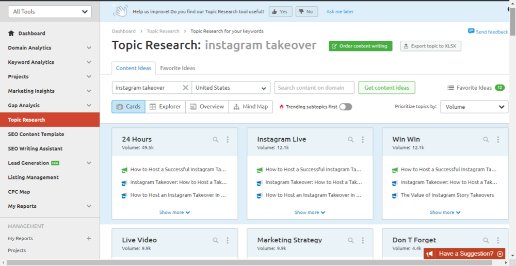Click the search icon on the Win Win card
516x266 pixels.
click(486, 140)
